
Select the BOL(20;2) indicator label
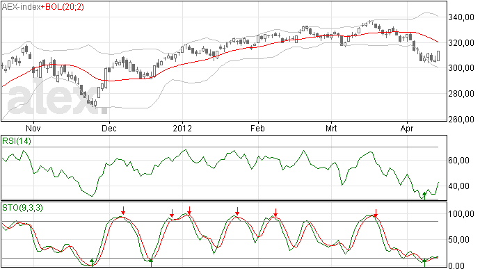click(x=64, y=7)
